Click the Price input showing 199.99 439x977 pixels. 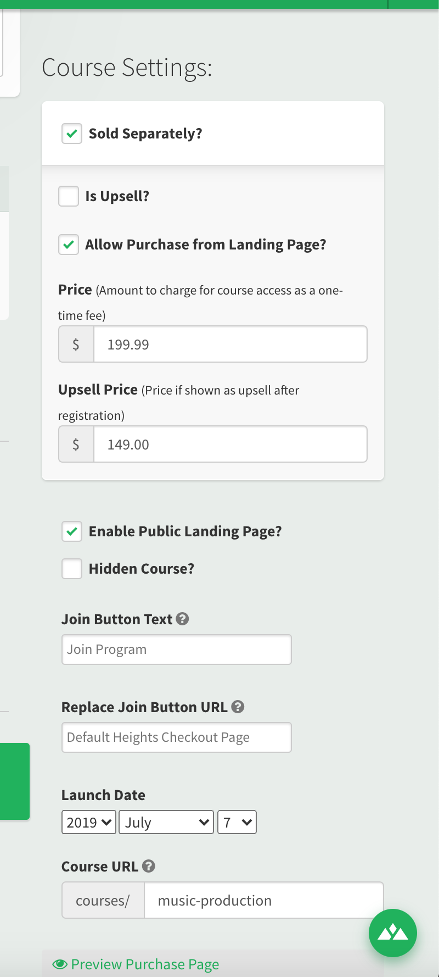(x=230, y=344)
